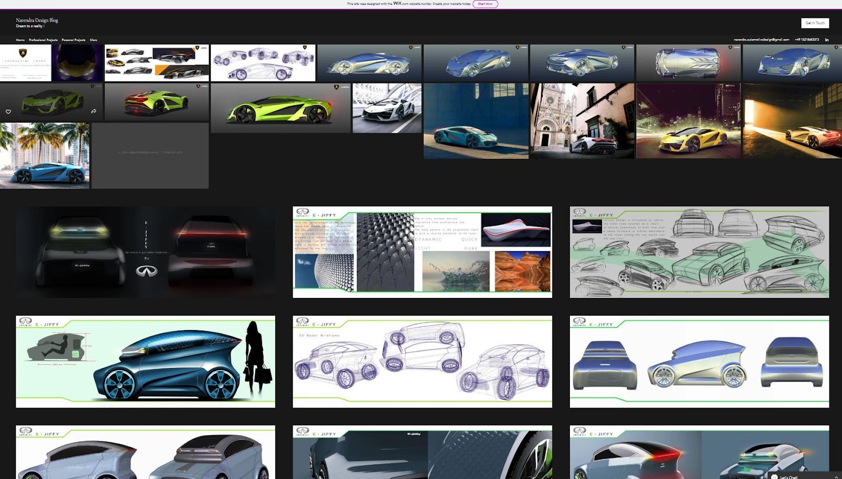This screenshot has width=842, height=479.
Task: Click the Get In Touch button
Action: click(x=815, y=23)
